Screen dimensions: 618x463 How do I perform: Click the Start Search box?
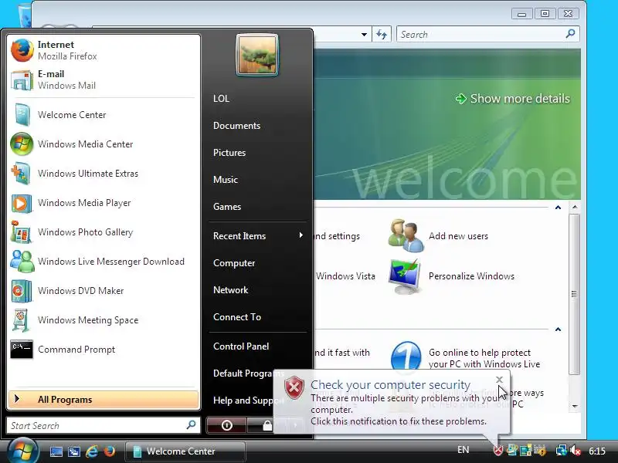click(x=104, y=425)
